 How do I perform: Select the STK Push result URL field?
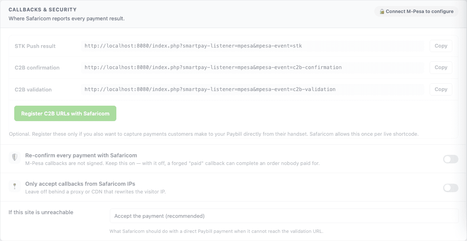coord(253,46)
